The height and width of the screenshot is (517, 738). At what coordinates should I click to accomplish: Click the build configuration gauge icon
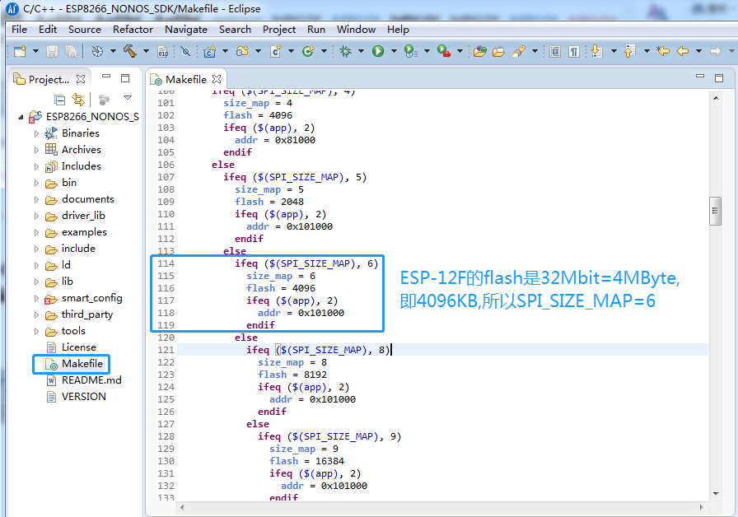97,51
